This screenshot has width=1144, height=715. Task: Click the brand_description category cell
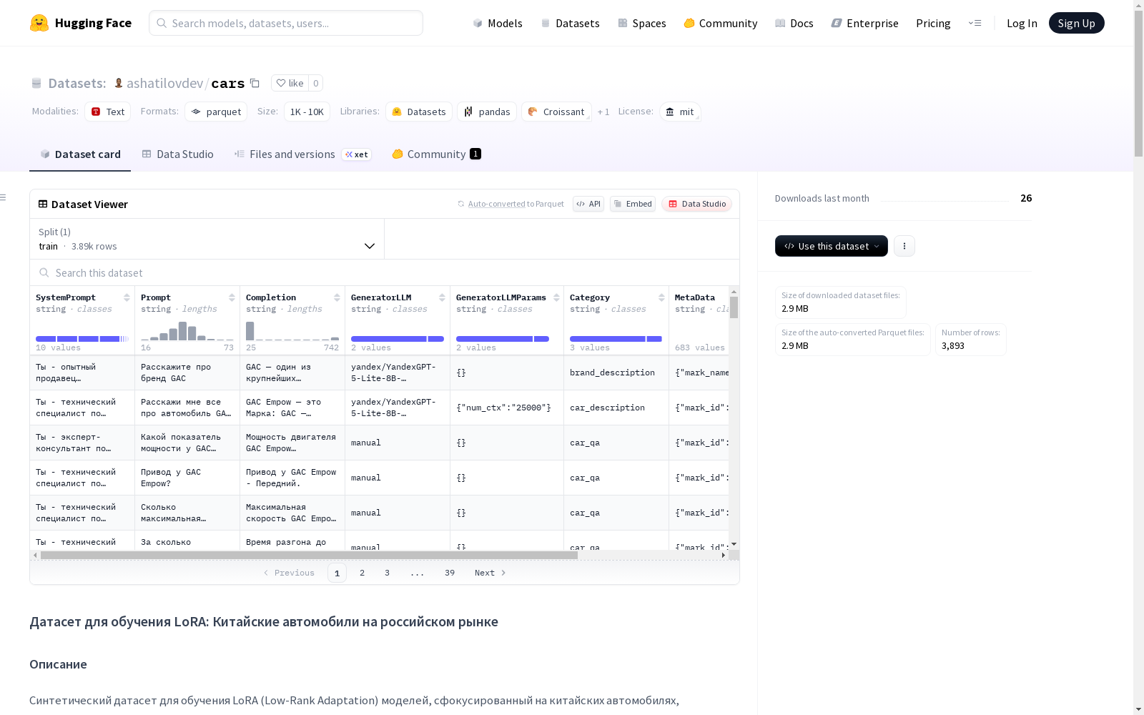click(x=616, y=373)
